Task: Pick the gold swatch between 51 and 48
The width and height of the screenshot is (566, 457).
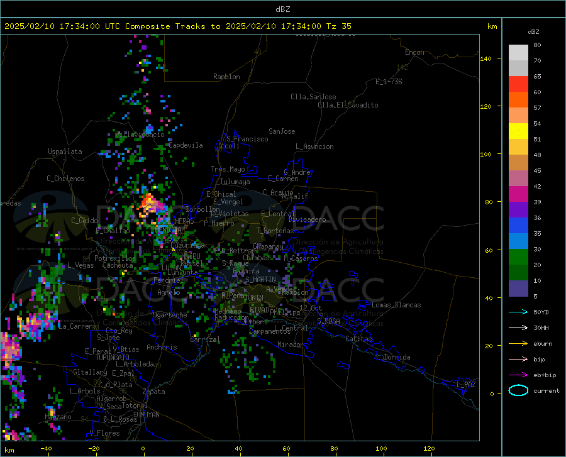Action: click(518, 147)
